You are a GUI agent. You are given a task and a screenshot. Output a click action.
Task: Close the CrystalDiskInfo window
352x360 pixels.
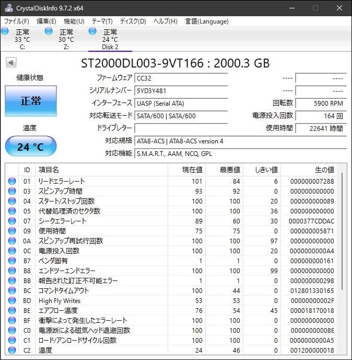[x=339, y=8]
